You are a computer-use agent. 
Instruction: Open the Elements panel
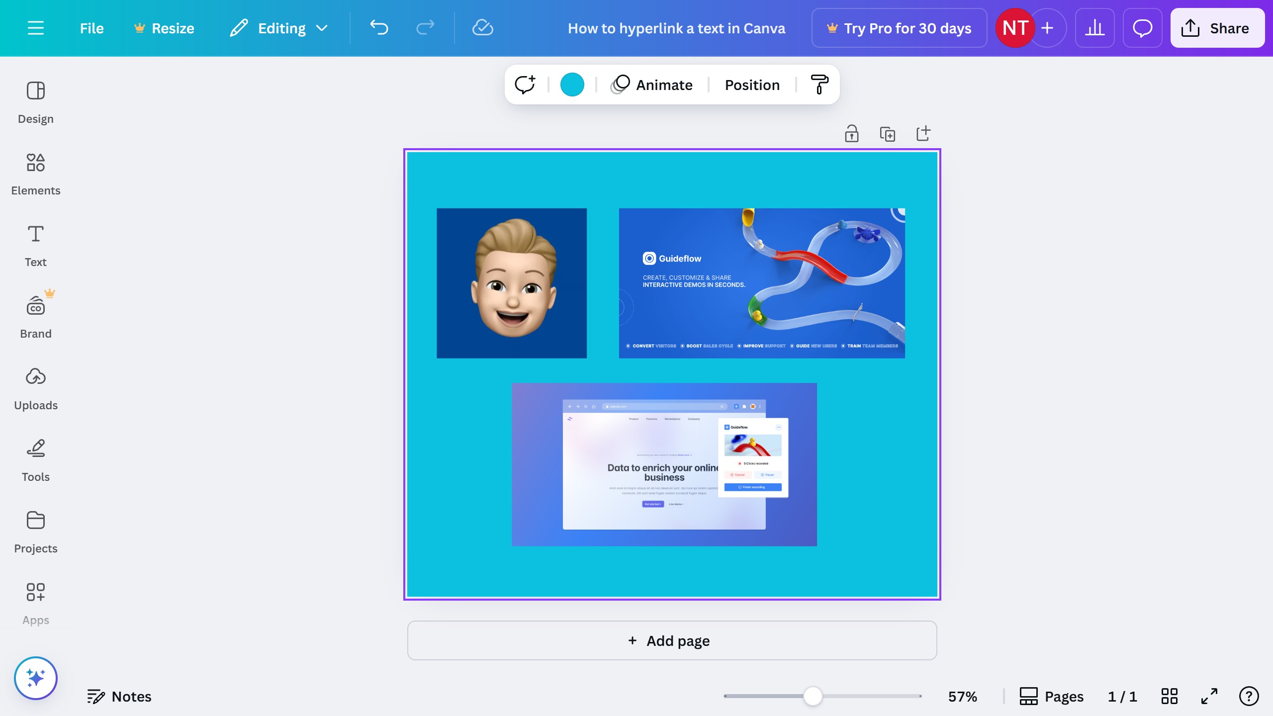tap(35, 174)
